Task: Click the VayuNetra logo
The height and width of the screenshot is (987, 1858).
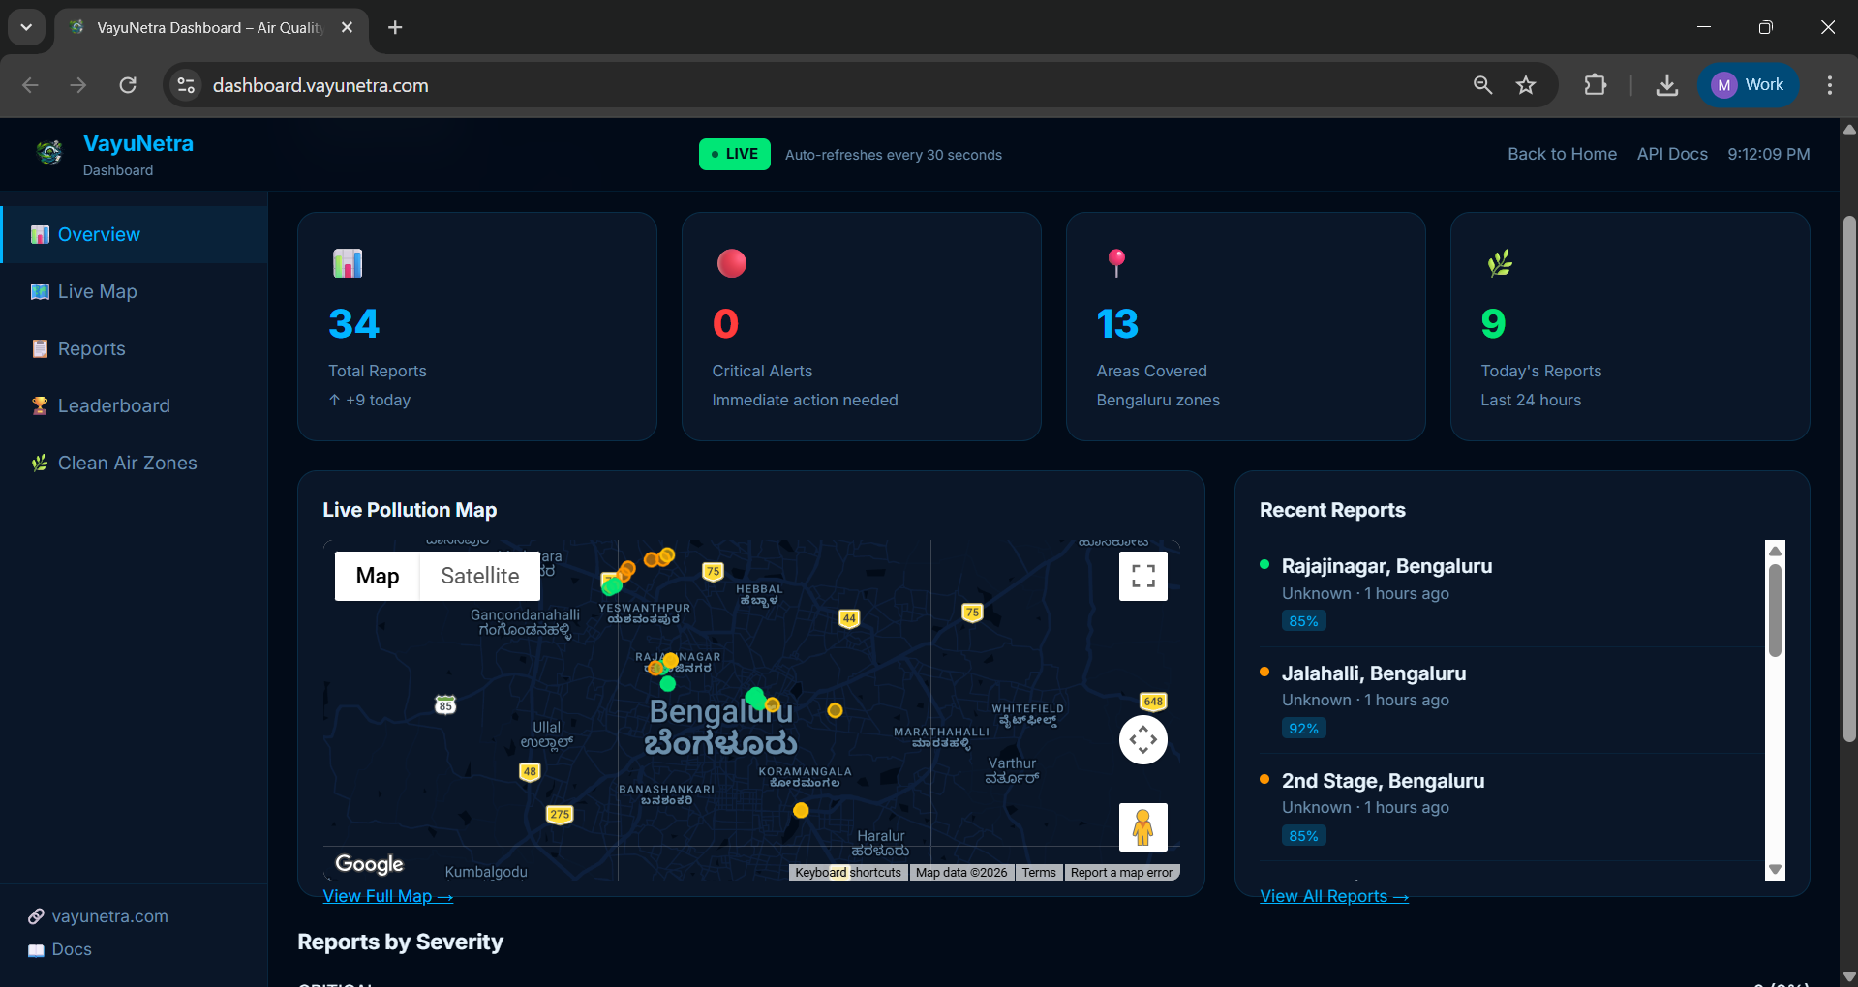Action: click(49, 152)
